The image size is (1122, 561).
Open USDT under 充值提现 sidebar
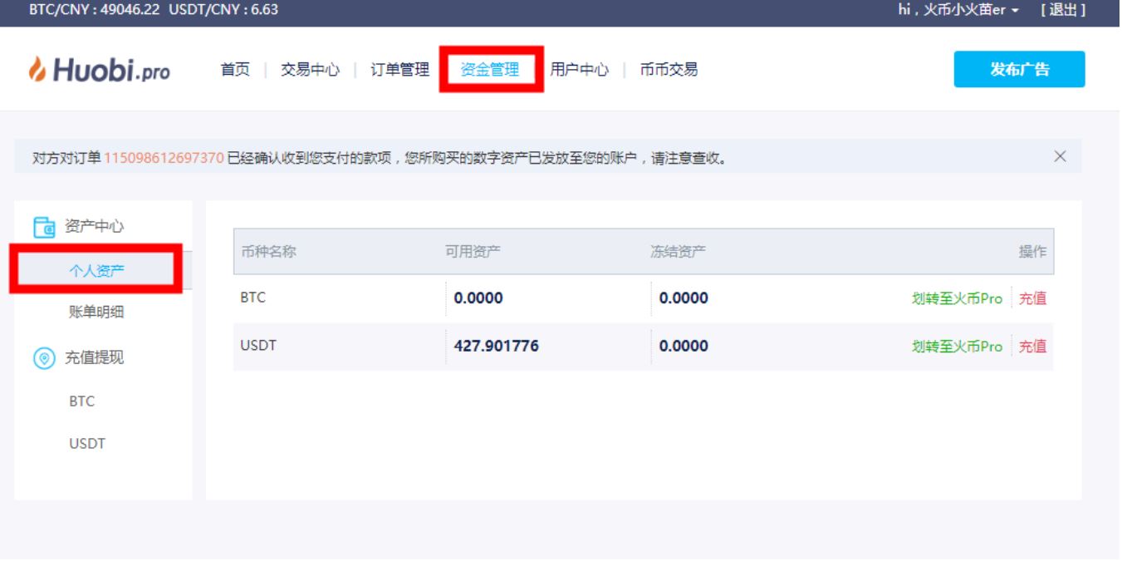click(x=87, y=444)
